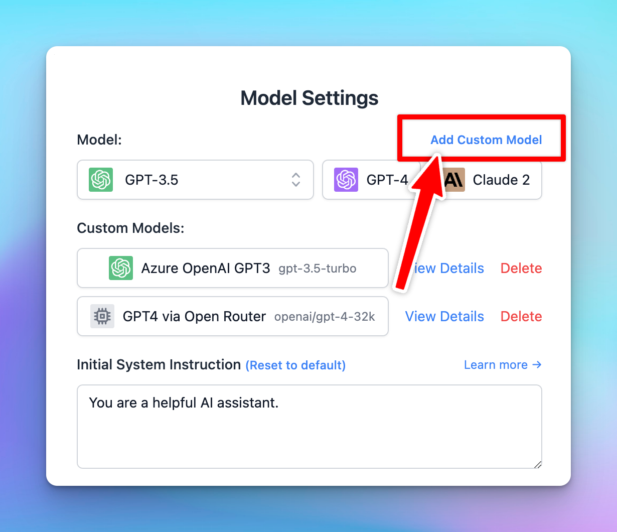Choose the GPT4 via Open Router model

pos(233,316)
